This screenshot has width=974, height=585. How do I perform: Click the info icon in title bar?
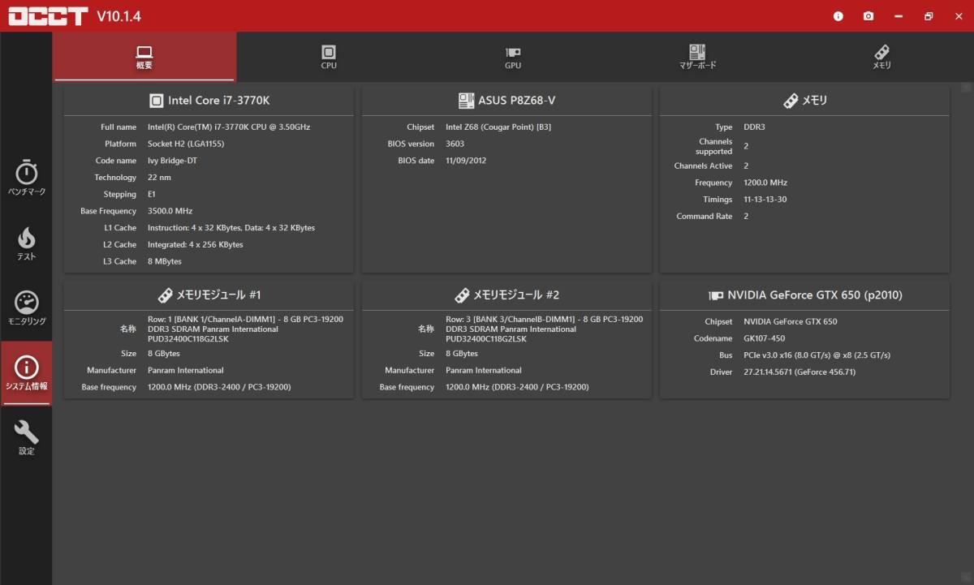coord(838,16)
